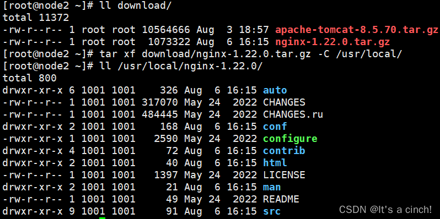Click the blue man directory name
Image resolution: width=440 pixels, height=219 pixels.
(272, 187)
